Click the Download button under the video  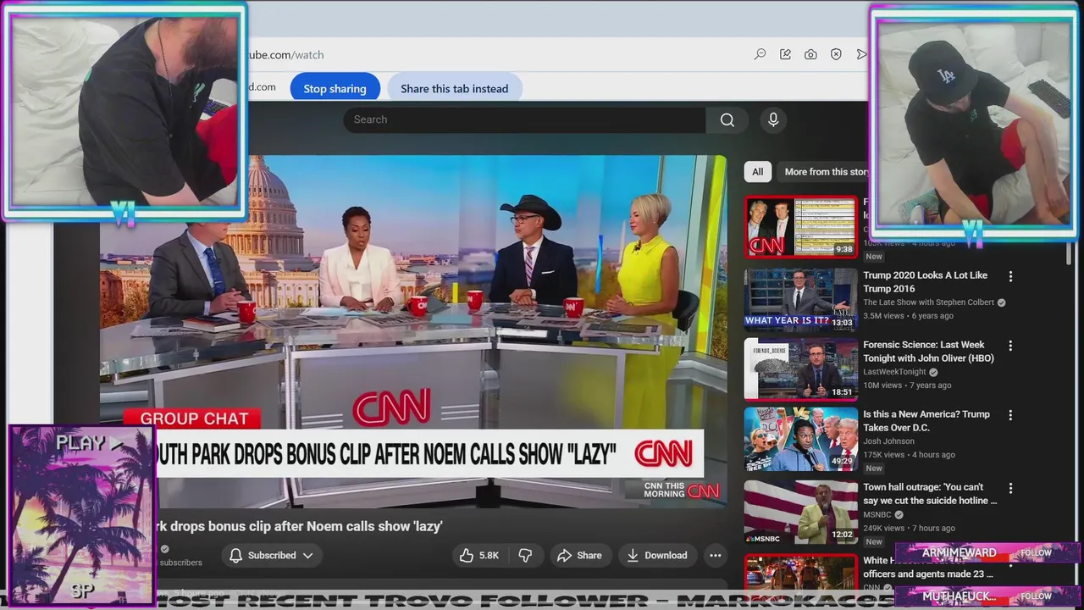[x=656, y=556]
